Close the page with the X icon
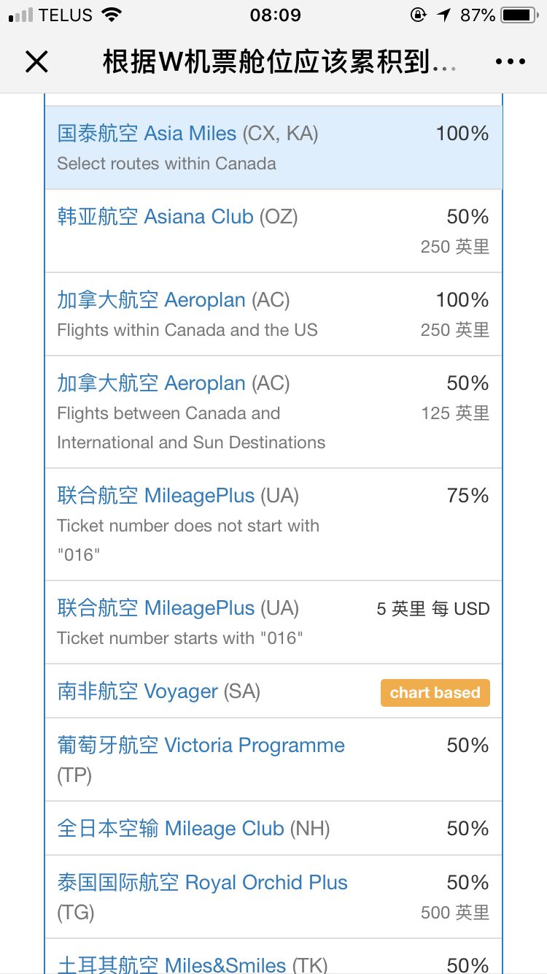The image size is (547, 974). pos(36,62)
